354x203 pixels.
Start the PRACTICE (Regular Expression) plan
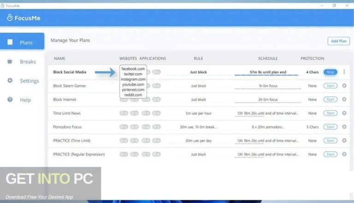pos(330,155)
